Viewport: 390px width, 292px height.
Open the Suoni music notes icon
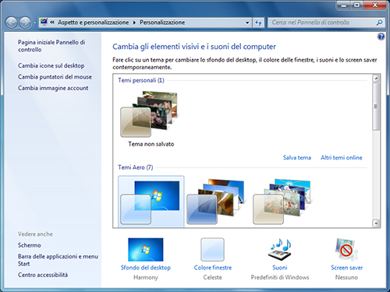click(280, 248)
